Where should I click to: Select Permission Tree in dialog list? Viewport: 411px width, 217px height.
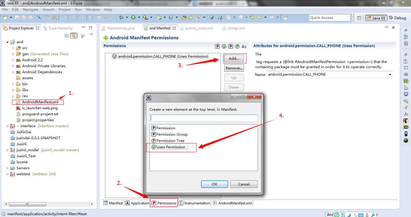[x=168, y=141]
